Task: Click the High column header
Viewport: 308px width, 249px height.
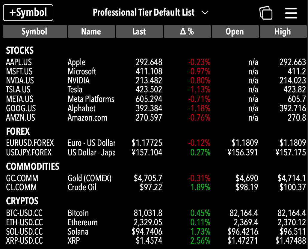Action: (x=283, y=31)
